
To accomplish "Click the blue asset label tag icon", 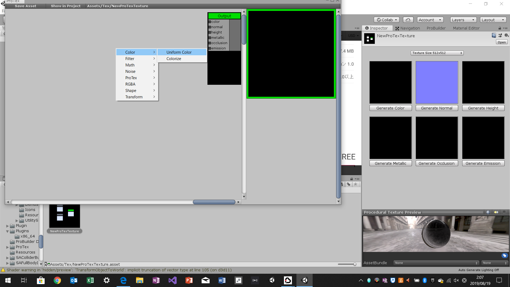I will pyautogui.click(x=504, y=256).
